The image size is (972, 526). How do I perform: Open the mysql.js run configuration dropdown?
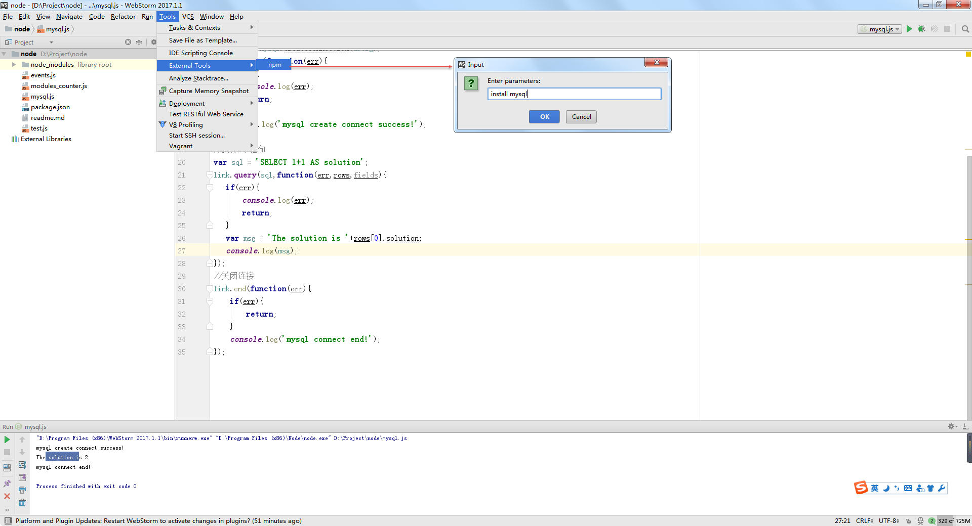click(880, 29)
